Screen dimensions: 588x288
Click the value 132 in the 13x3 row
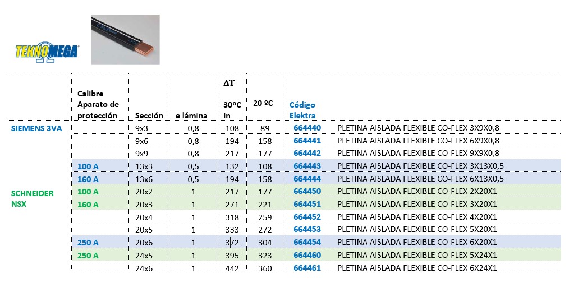(232, 166)
